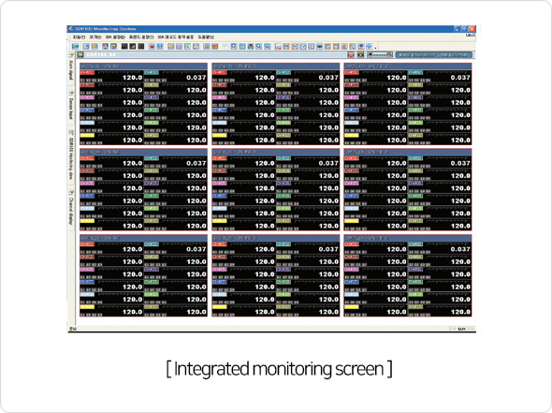Expand the toolbar overflow arrow

(375, 47)
